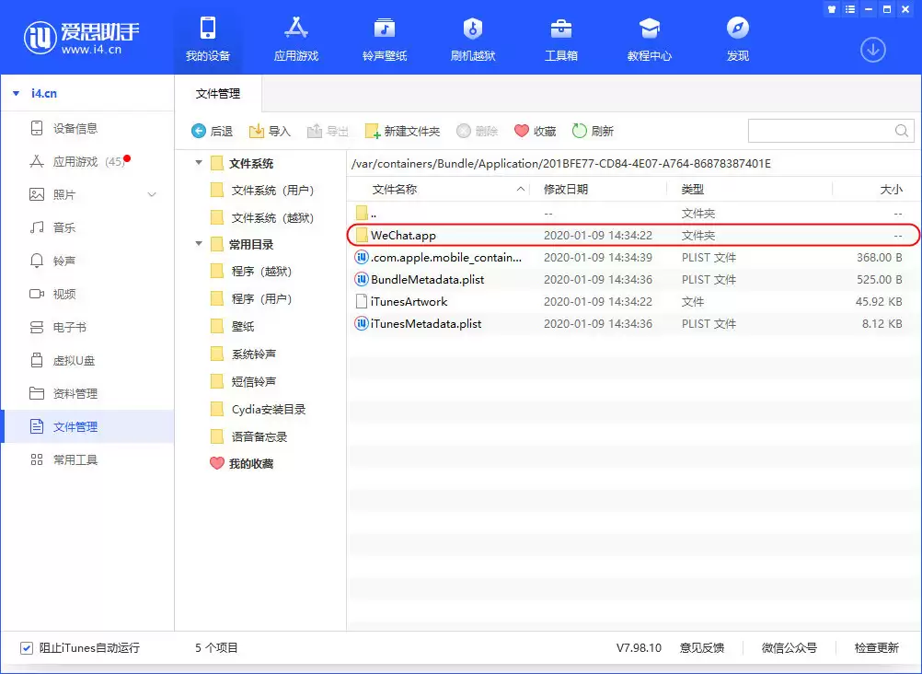Image resolution: width=922 pixels, height=674 pixels.
Task: Toggle 阻止iTunes自动运行 checkbox
Action: (x=27, y=648)
